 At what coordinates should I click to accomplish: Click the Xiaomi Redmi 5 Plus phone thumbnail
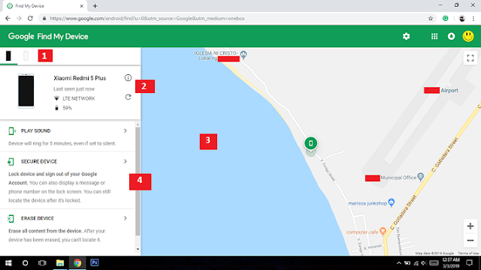(26, 91)
